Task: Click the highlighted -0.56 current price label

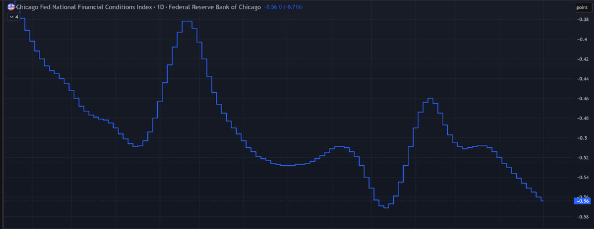Action: pos(582,201)
